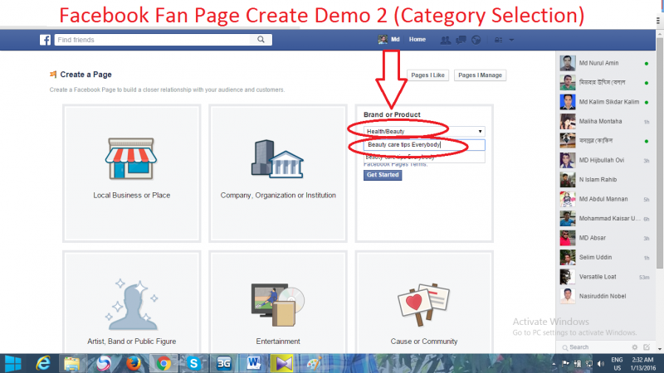Open File Explorer from the taskbar

[x=72, y=363]
